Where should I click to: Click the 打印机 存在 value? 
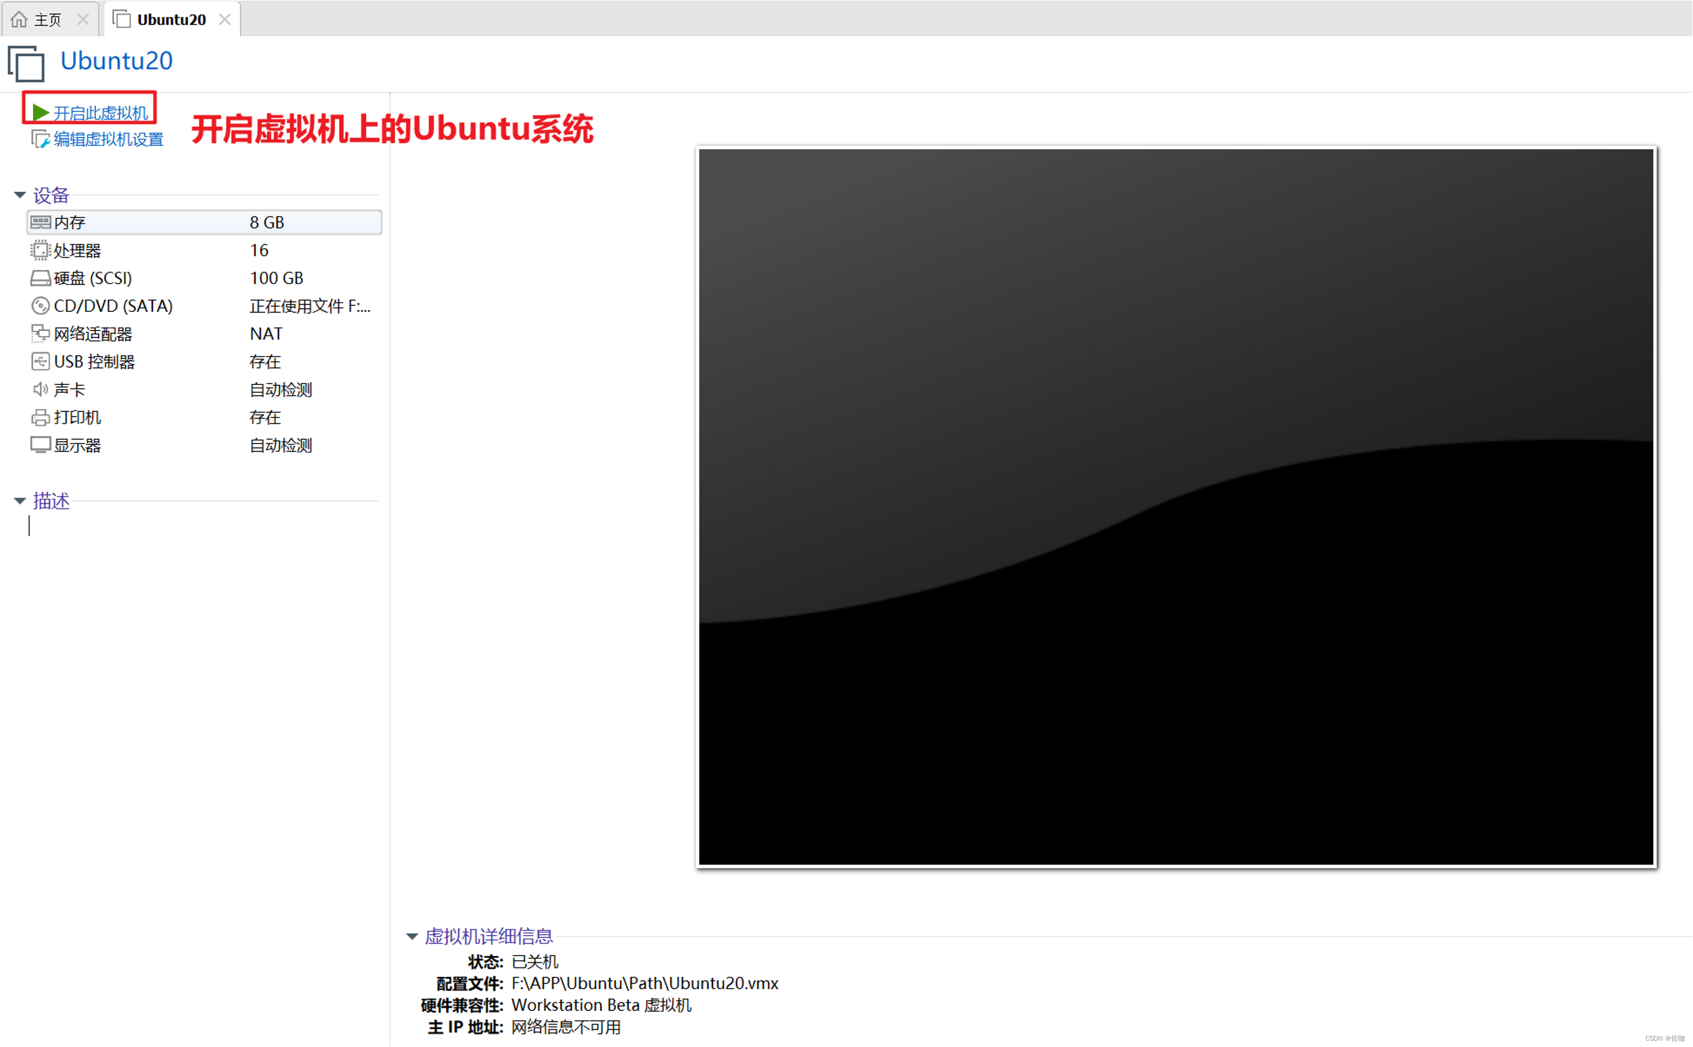point(265,417)
